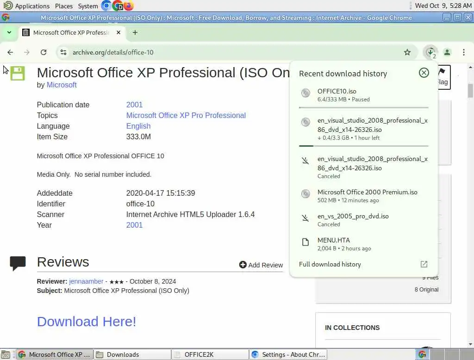Viewport: 474px width, 360px height.
Task: Click the 2001 publication date link
Action: [134, 105]
